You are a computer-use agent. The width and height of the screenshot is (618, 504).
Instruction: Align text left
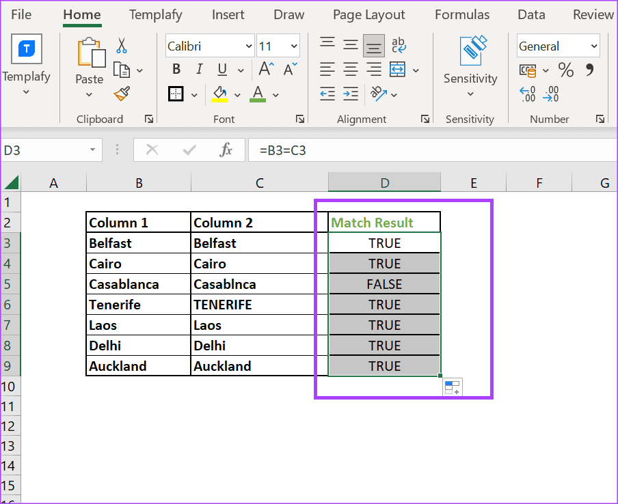click(327, 70)
